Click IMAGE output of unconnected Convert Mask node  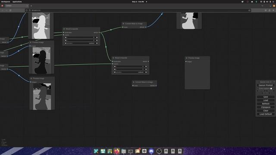156,86
